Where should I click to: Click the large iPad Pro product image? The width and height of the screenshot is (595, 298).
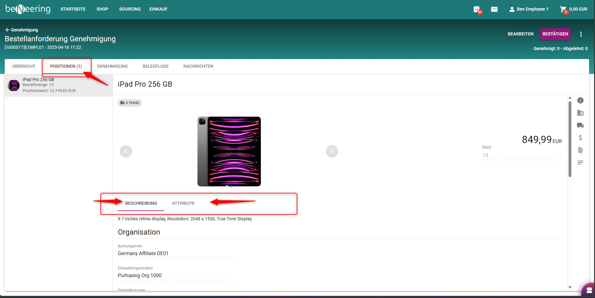tap(229, 151)
